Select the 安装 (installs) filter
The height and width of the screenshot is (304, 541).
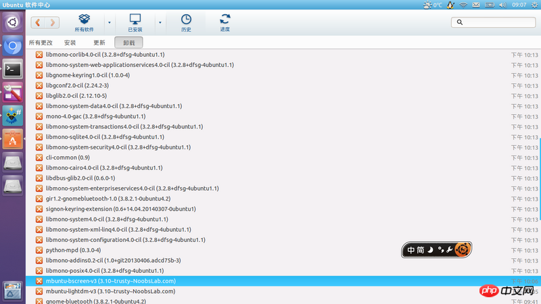click(70, 43)
